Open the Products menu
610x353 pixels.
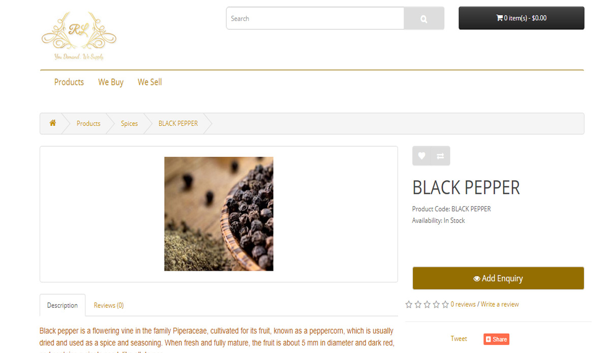(69, 82)
